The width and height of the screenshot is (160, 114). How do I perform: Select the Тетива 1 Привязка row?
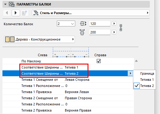68,92
